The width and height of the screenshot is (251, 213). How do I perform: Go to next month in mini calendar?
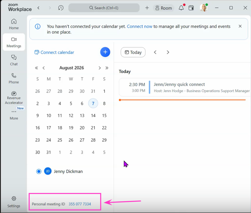coord(99,68)
